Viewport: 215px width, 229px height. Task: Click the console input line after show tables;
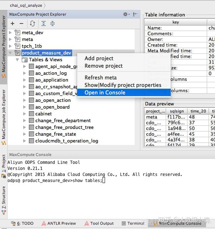click(x=104, y=180)
